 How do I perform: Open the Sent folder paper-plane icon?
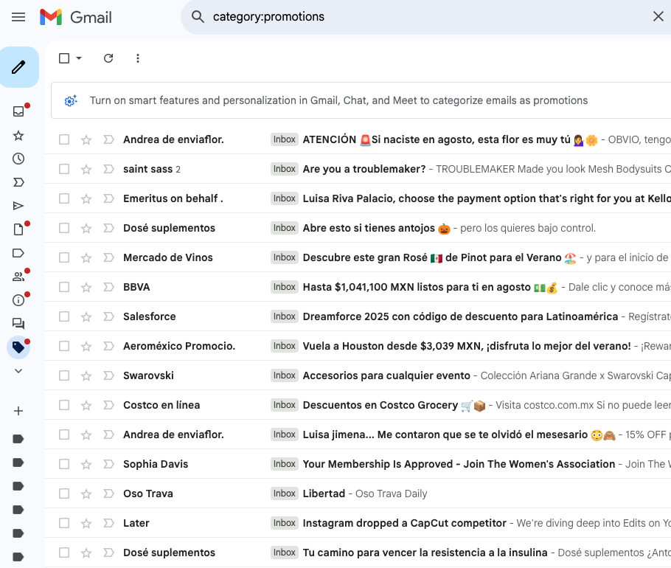click(18, 206)
